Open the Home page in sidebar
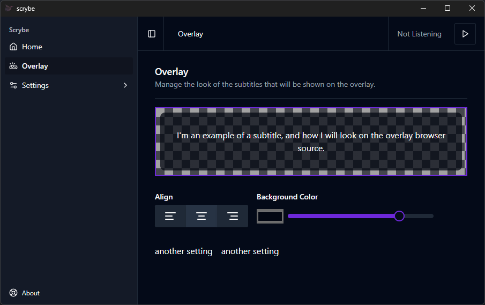This screenshot has width=485, height=305. coord(69,47)
